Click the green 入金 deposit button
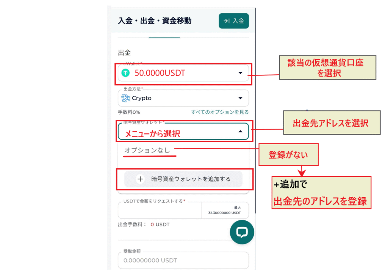This screenshot has width=388, height=275. (233, 21)
